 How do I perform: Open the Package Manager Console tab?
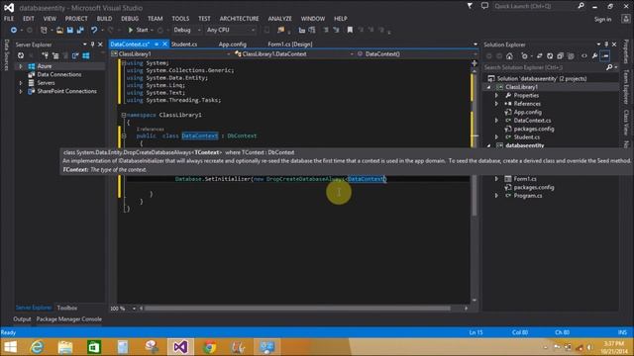69,319
